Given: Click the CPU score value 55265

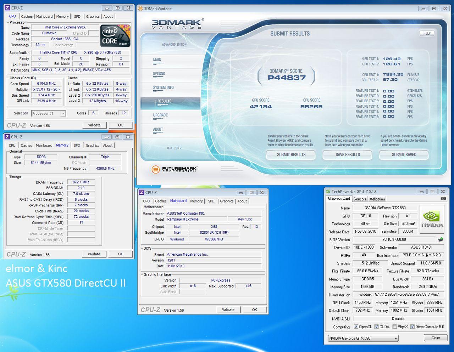Looking at the screenshot, I should tap(311, 107).
